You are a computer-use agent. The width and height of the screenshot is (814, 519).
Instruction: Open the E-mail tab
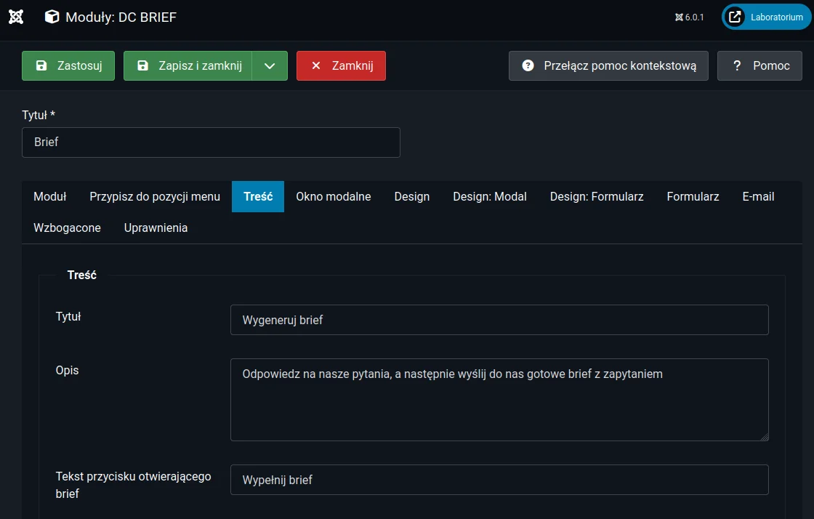[758, 196]
